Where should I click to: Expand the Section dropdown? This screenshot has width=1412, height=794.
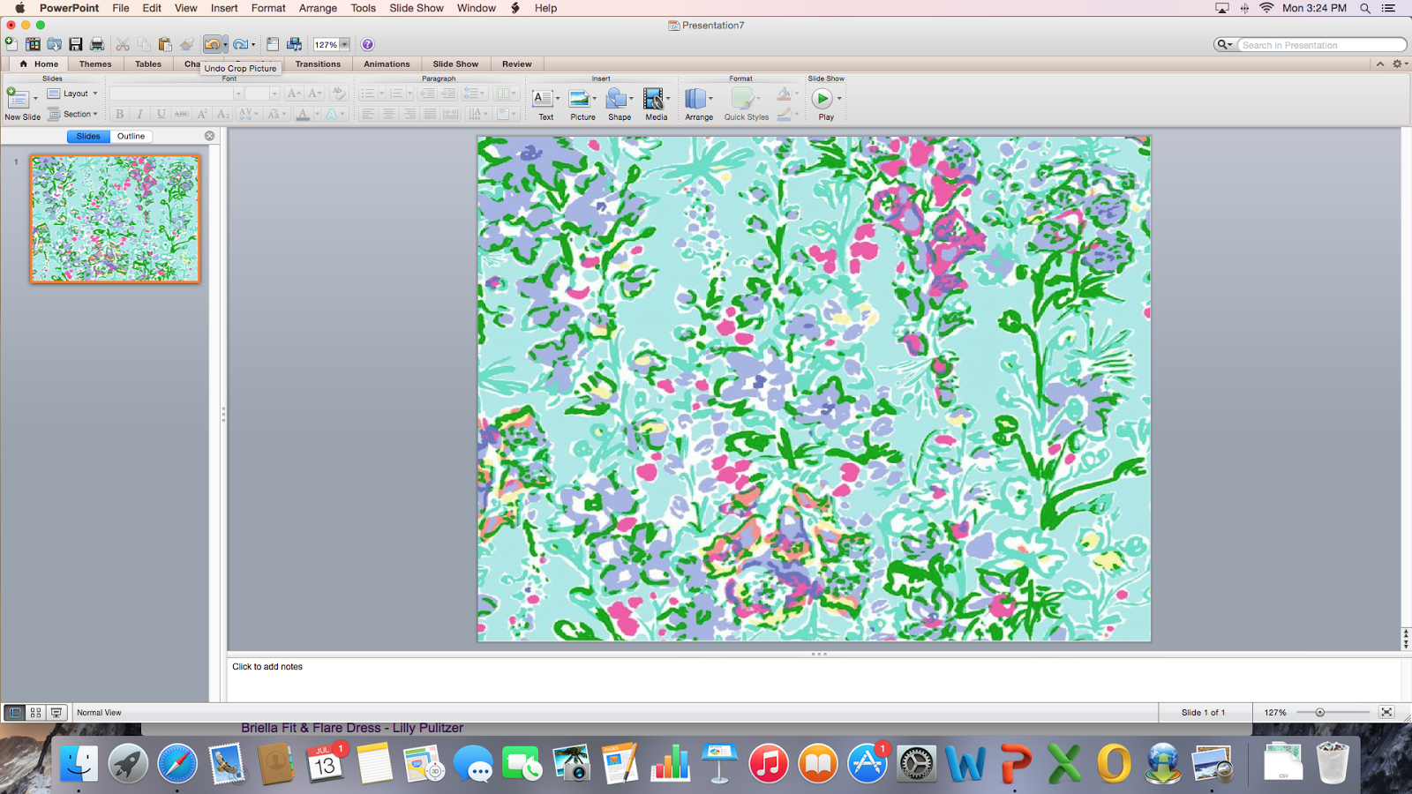pos(72,114)
